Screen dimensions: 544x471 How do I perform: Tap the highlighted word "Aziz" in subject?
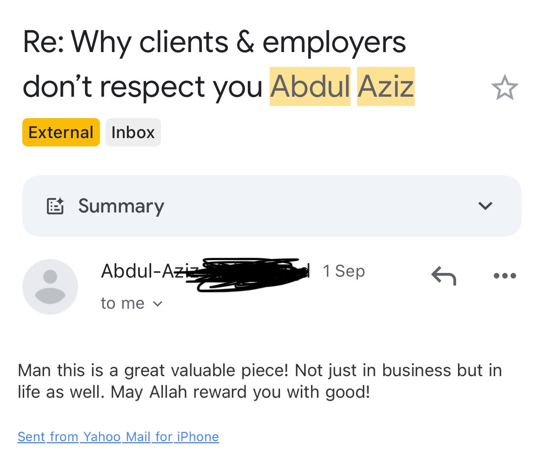pos(385,86)
